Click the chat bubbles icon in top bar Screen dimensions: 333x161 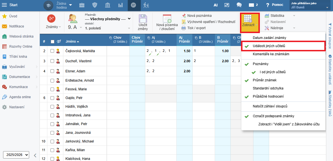239,5
